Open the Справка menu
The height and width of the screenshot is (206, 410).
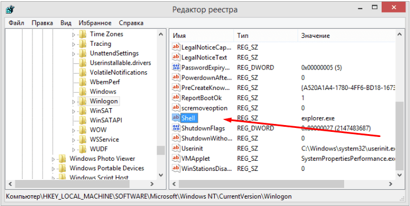point(131,23)
